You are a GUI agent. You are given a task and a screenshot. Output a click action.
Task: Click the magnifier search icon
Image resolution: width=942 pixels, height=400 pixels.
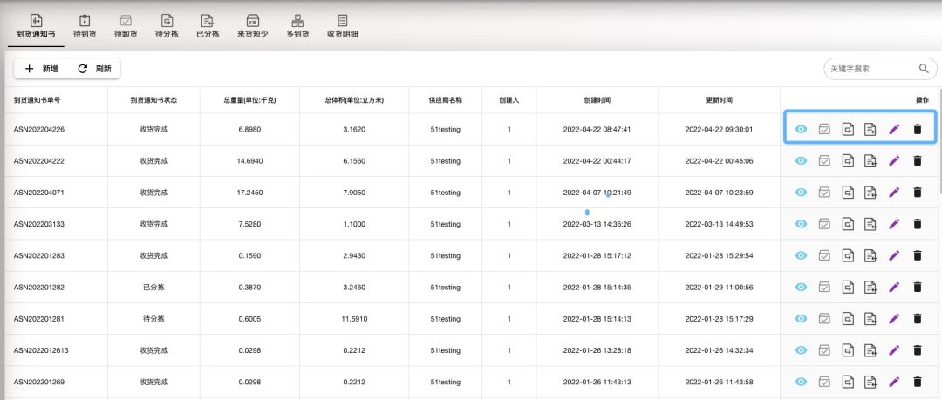point(923,69)
